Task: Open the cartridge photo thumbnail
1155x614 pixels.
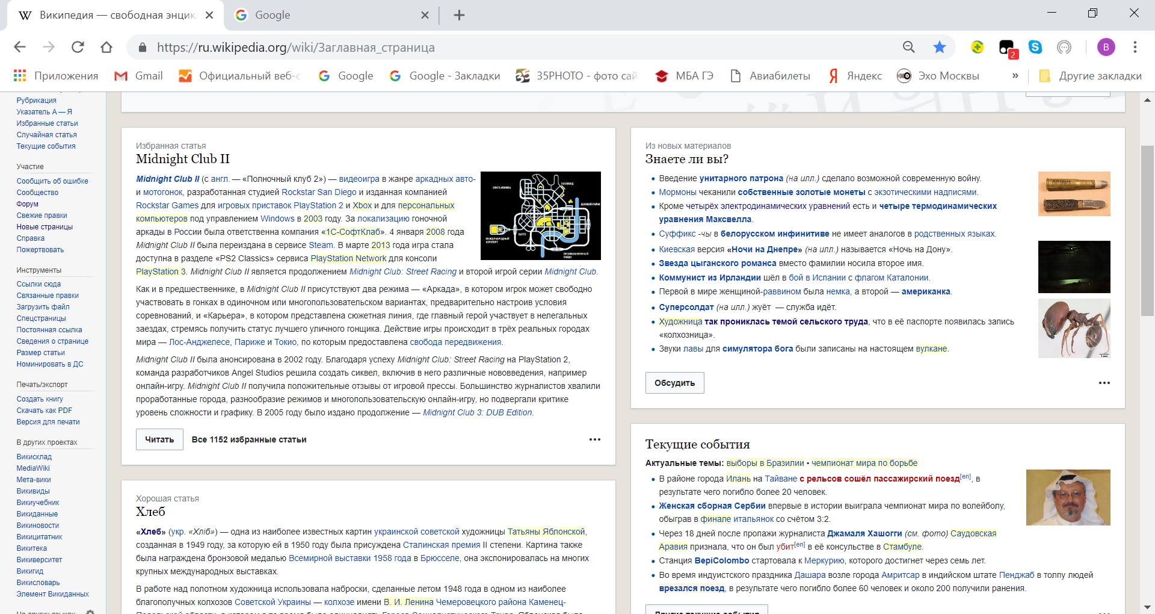Action: [x=1074, y=194]
